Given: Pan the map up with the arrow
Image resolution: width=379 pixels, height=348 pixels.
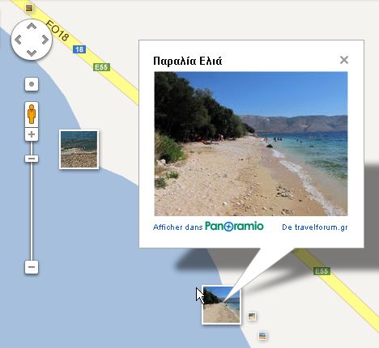Looking at the screenshot, I should 32,27.
